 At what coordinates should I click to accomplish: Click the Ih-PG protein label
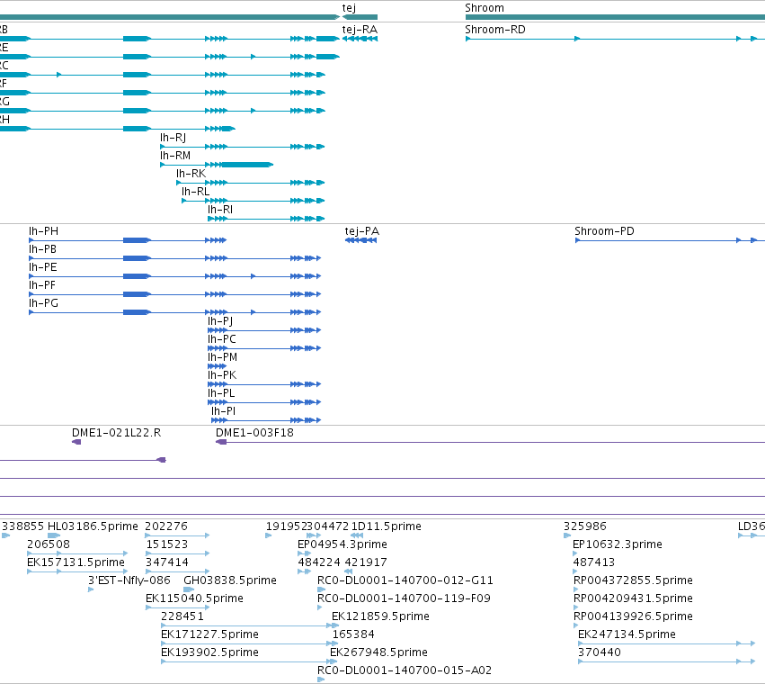coord(43,303)
